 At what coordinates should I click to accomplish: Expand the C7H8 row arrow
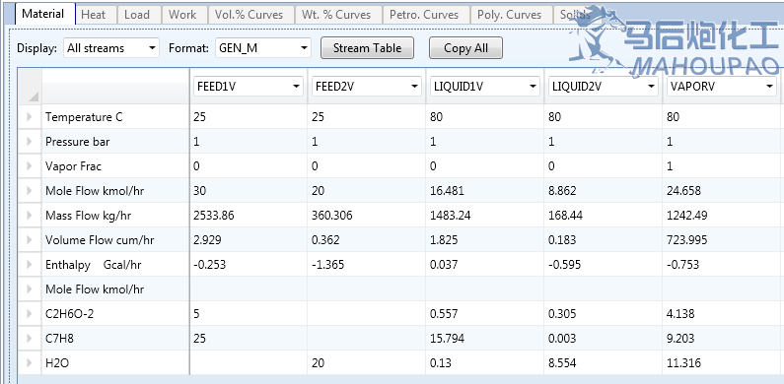[x=29, y=338]
